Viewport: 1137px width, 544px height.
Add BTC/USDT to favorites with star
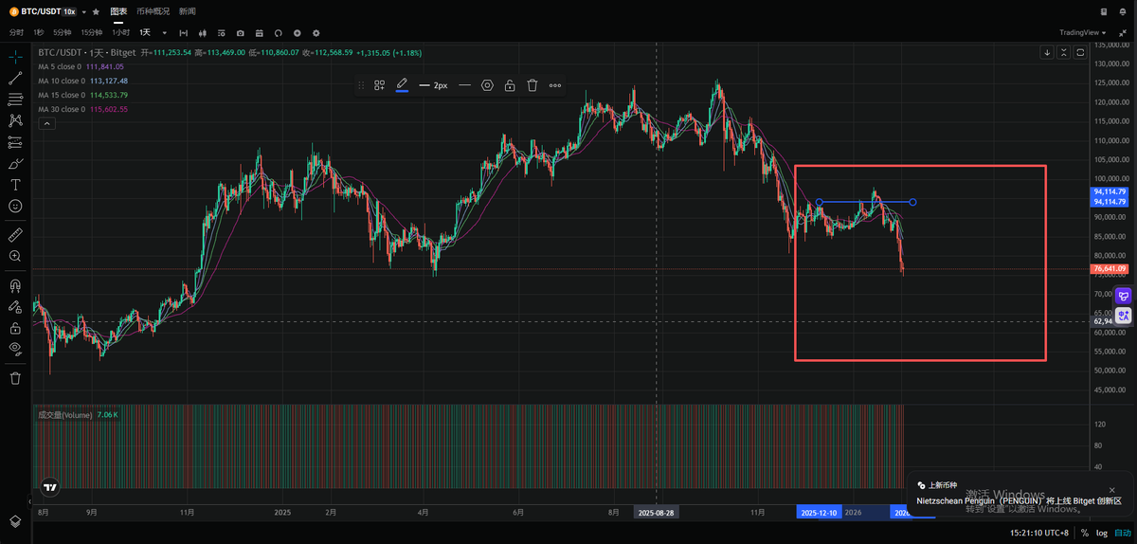96,11
